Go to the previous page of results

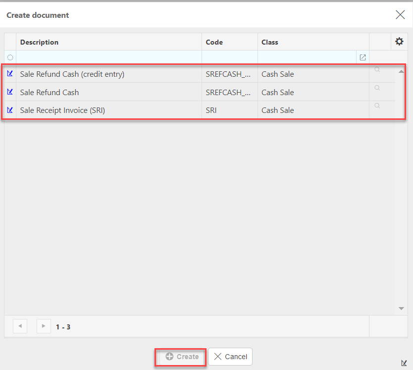pos(20,326)
